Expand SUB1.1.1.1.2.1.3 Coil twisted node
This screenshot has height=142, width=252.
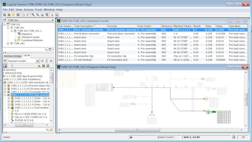click(x=9, y=108)
